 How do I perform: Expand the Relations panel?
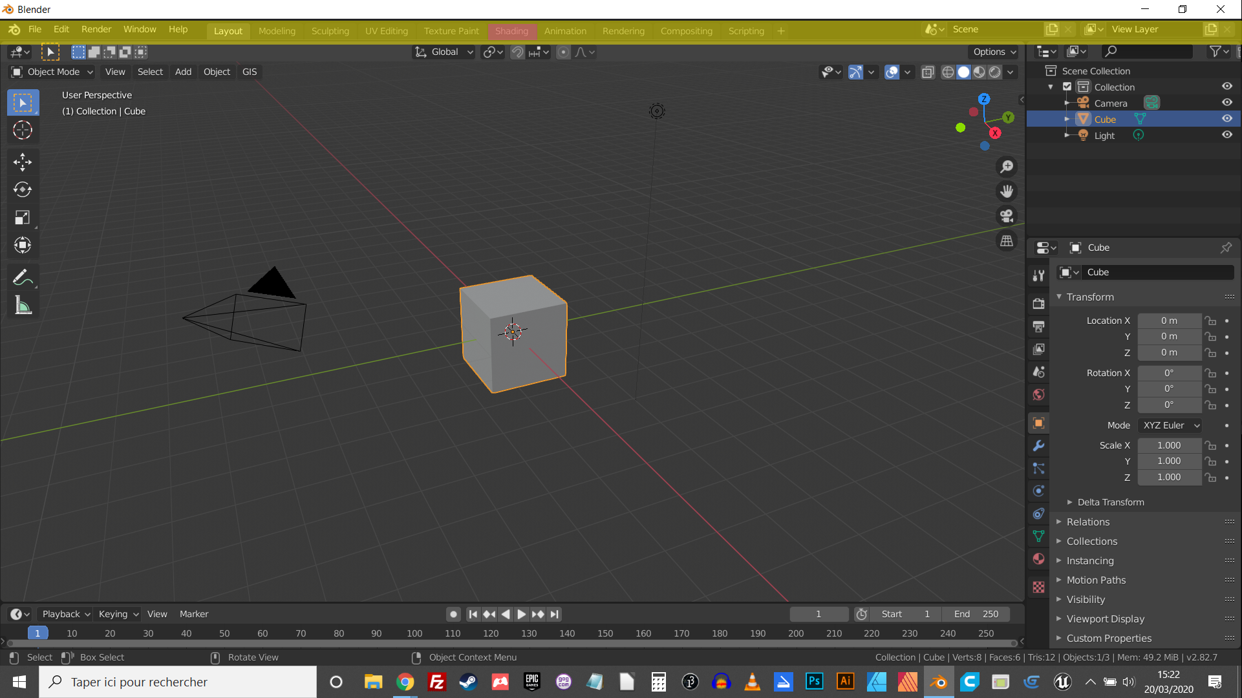(1088, 522)
